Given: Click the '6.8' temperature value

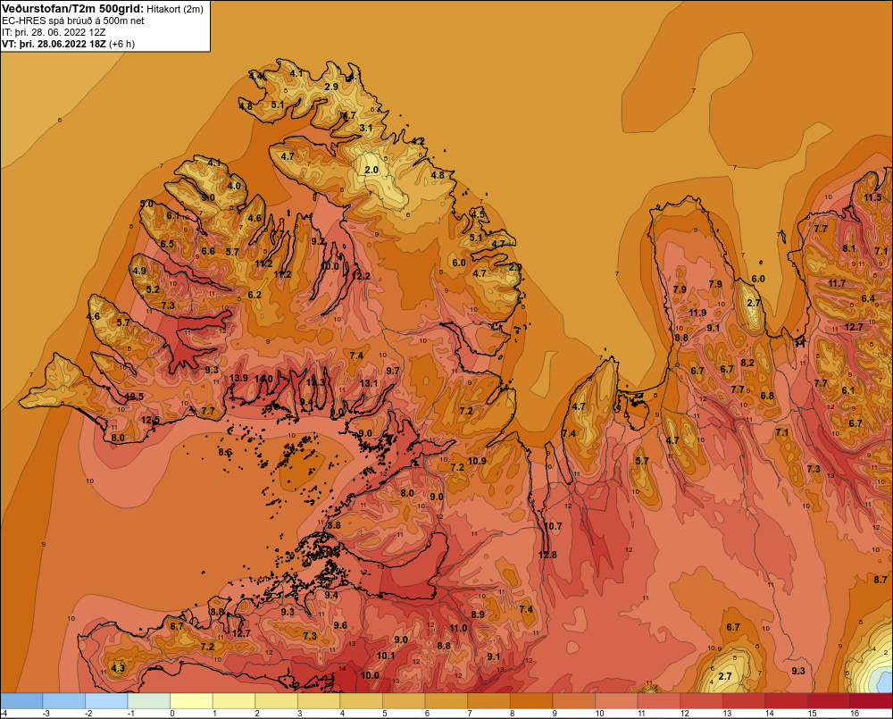Looking at the screenshot, I should 767,396.
